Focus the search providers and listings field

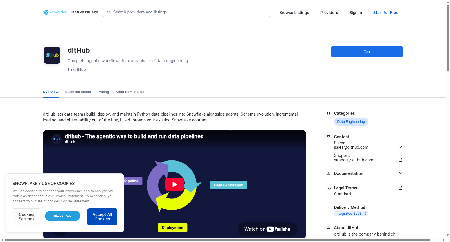coord(186,12)
